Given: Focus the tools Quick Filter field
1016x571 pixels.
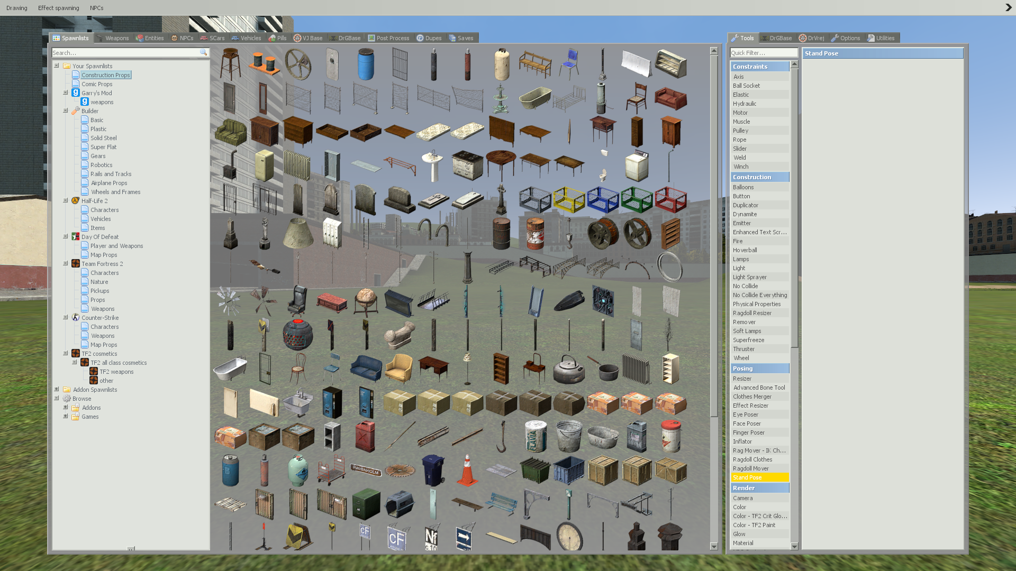Looking at the screenshot, I should [x=764, y=53].
